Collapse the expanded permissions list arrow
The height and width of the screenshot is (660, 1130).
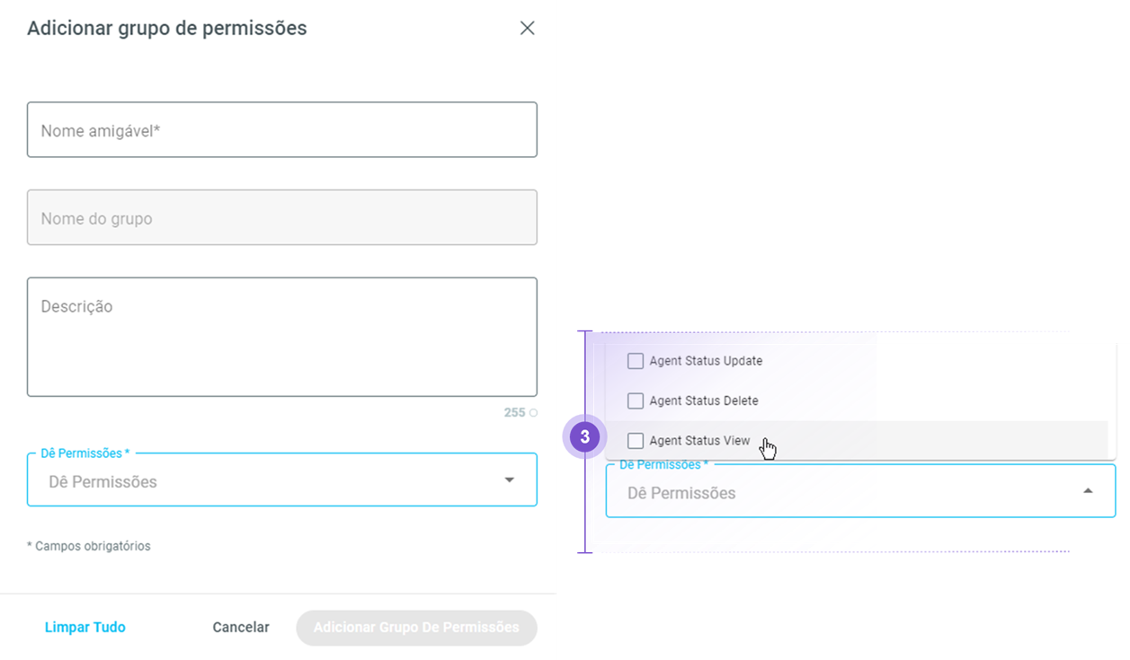pyautogui.click(x=1088, y=491)
